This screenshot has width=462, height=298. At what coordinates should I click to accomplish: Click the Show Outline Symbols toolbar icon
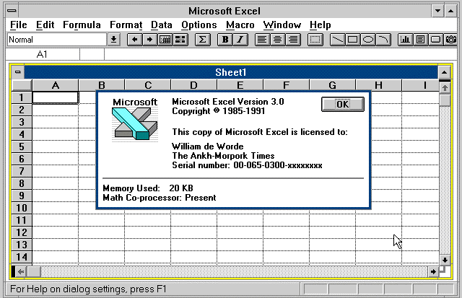tap(165, 40)
